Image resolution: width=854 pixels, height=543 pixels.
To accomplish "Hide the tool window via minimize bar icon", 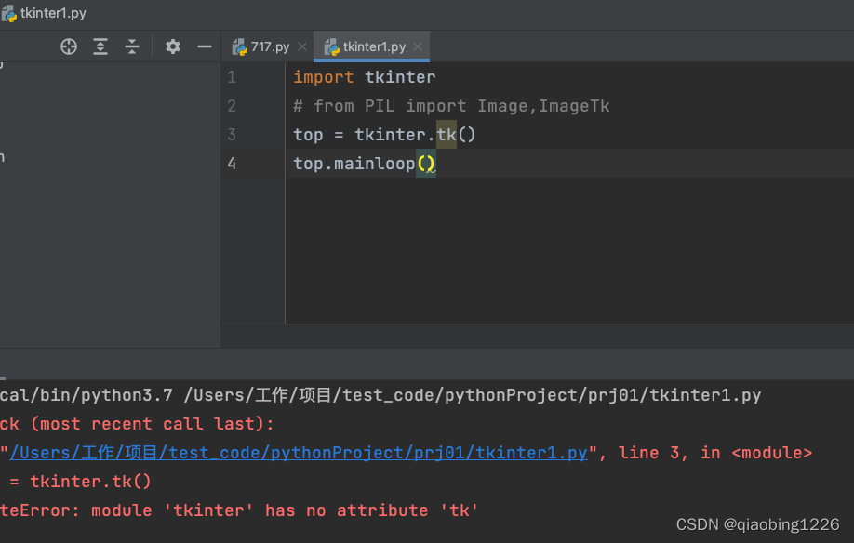I will click(x=203, y=46).
